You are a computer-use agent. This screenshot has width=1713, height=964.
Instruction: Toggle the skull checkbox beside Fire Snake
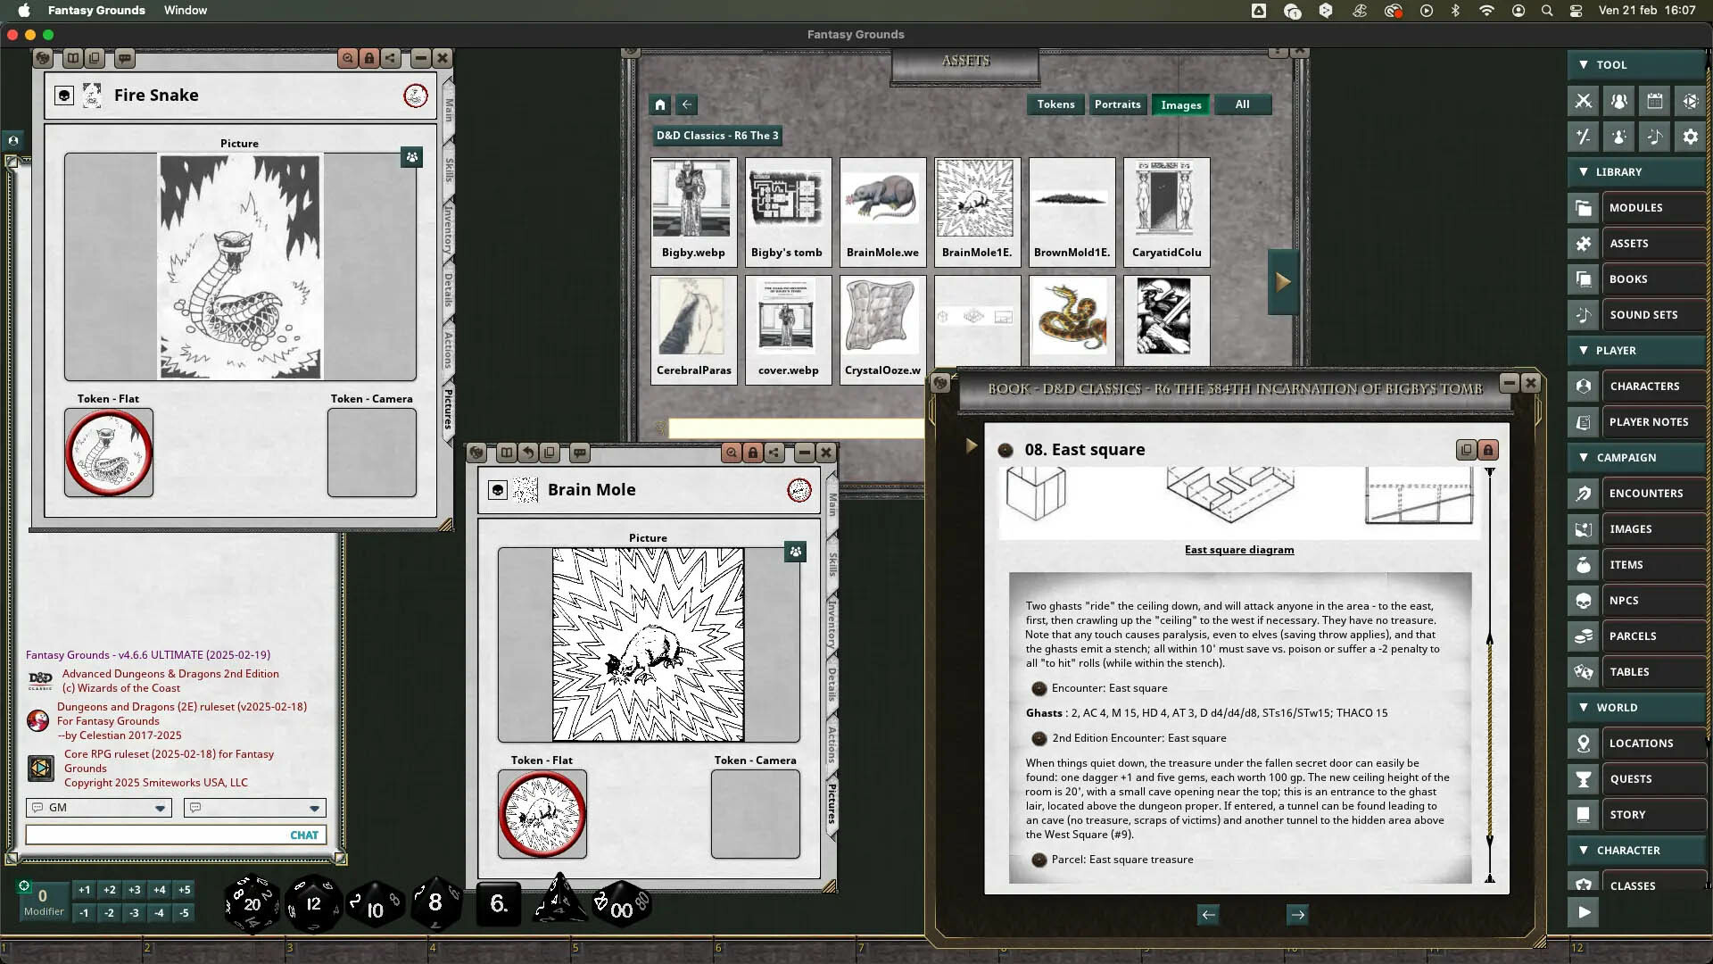pos(63,95)
